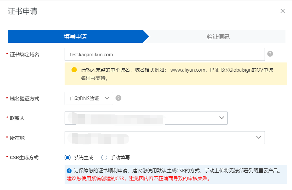Expand the 联系人 dropdown
Screen dimensions: 292x190
[x=146, y=118]
